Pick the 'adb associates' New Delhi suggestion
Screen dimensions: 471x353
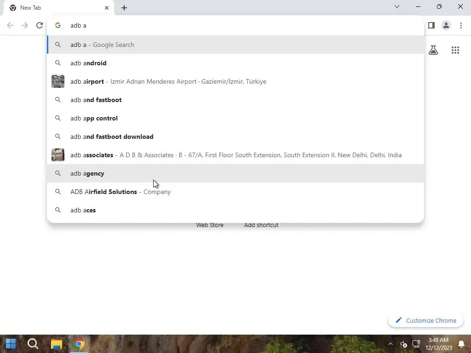click(x=235, y=155)
